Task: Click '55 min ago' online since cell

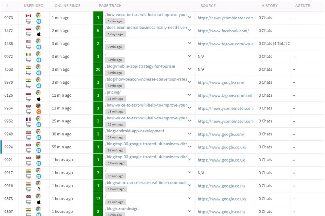Action: pos(62,147)
